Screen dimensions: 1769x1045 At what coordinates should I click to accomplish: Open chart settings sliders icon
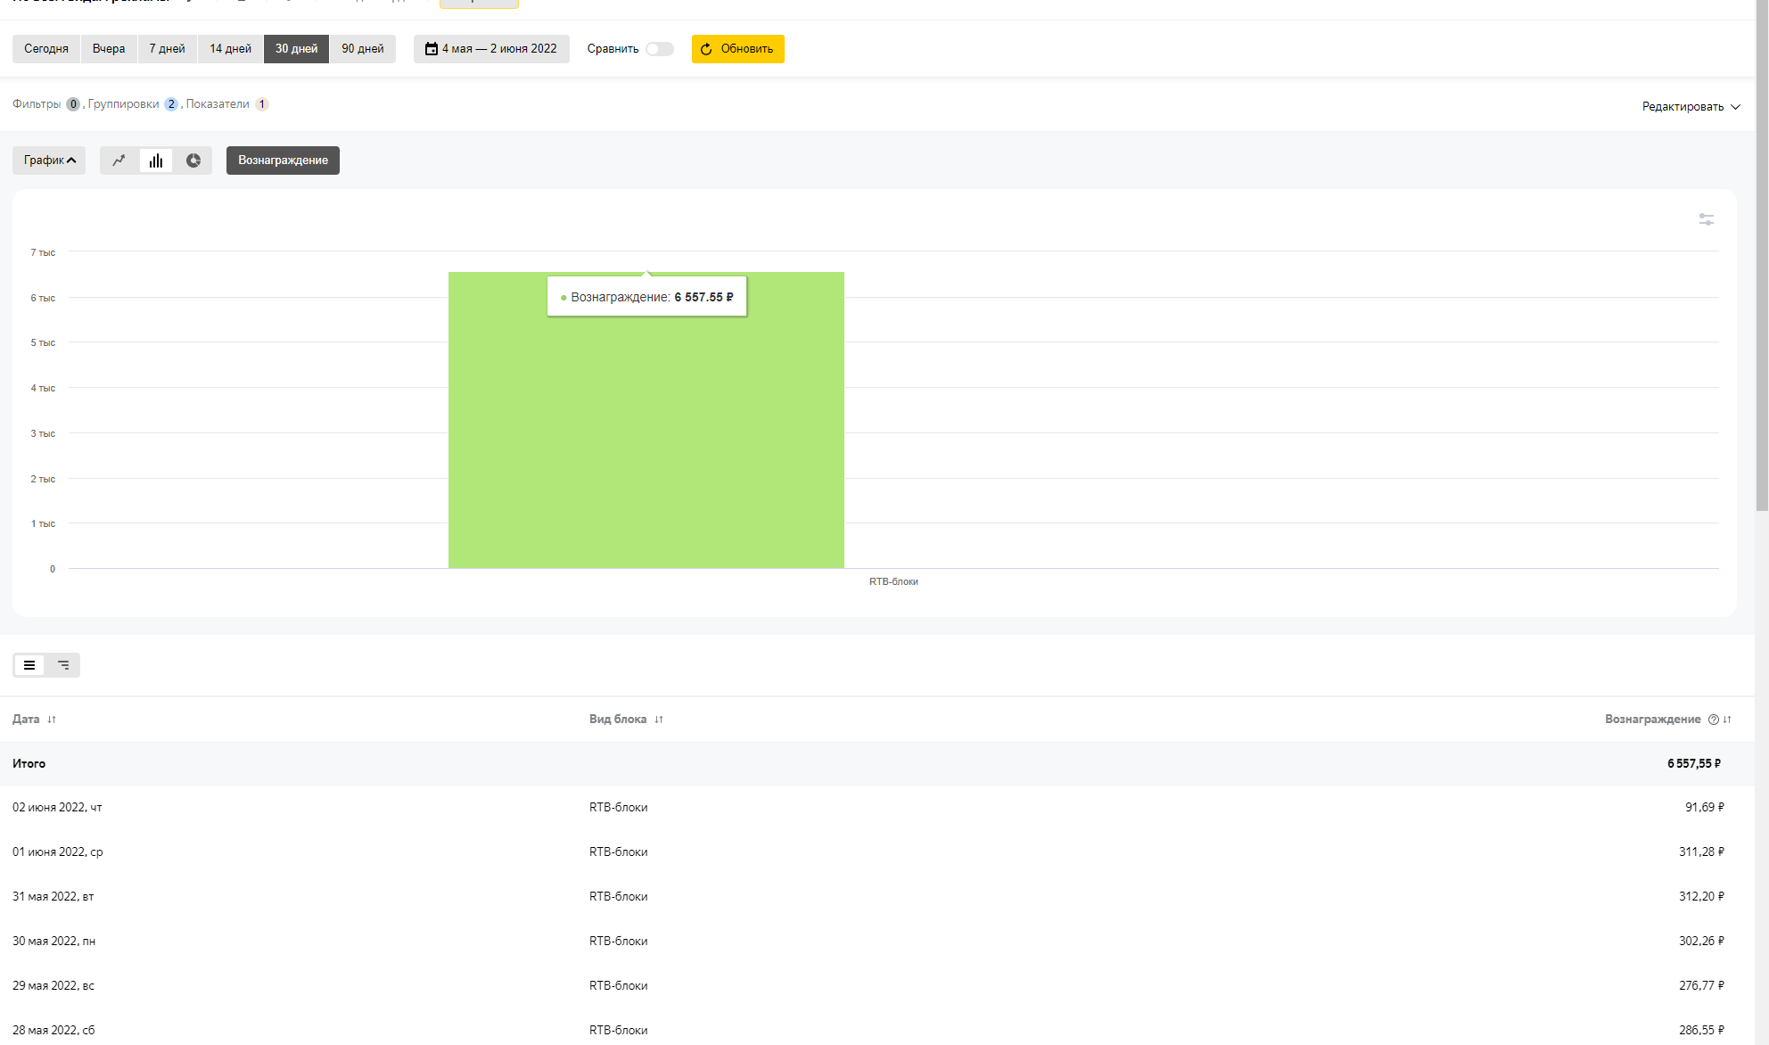click(1706, 219)
